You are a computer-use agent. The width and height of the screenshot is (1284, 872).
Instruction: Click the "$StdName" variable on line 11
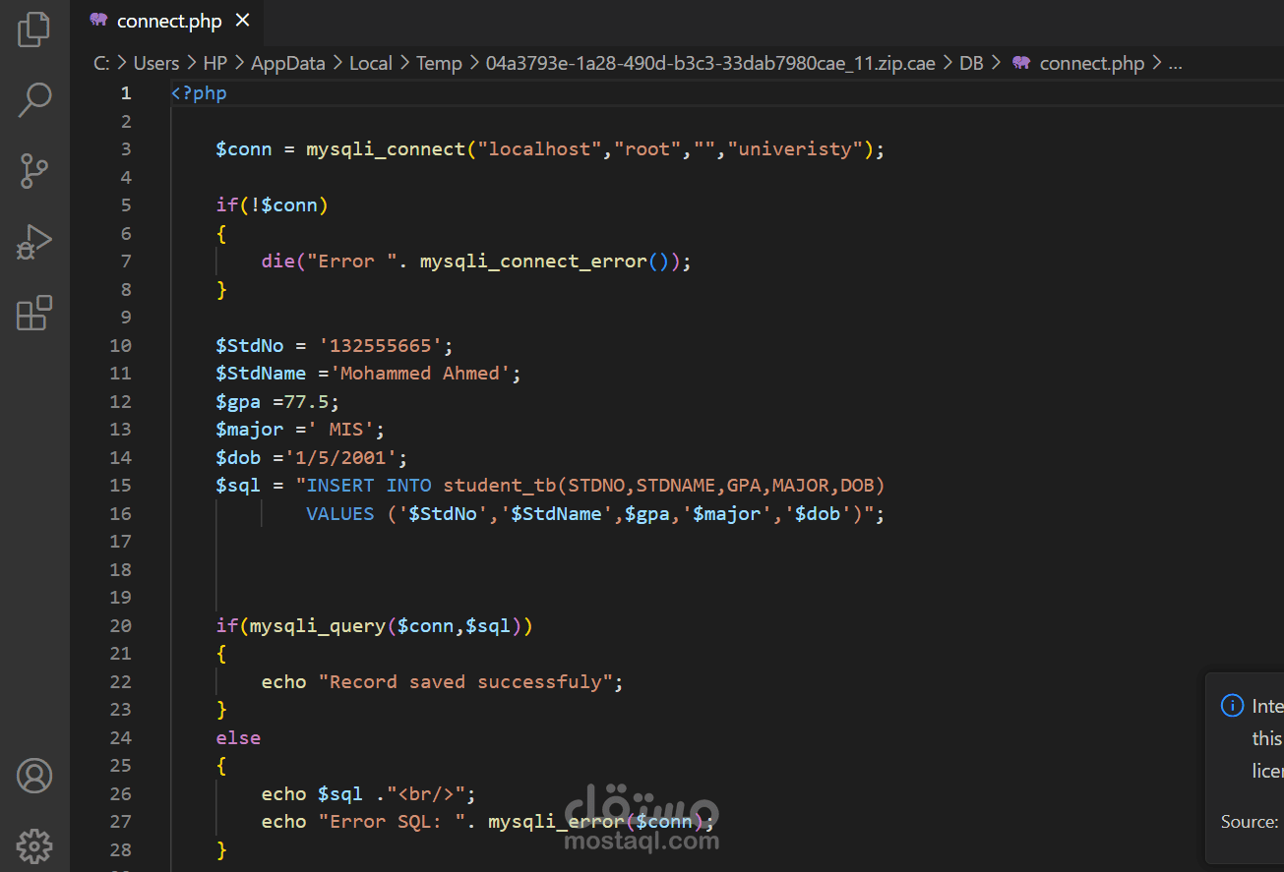262,374
